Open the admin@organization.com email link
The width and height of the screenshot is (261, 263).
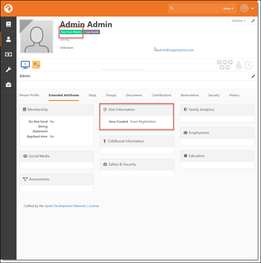(175, 50)
